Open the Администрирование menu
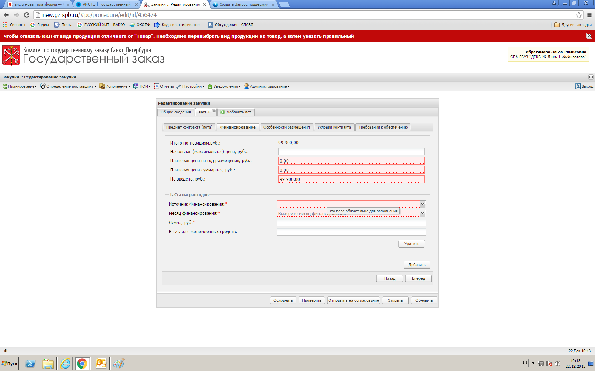This screenshot has height=371, width=595. (267, 86)
